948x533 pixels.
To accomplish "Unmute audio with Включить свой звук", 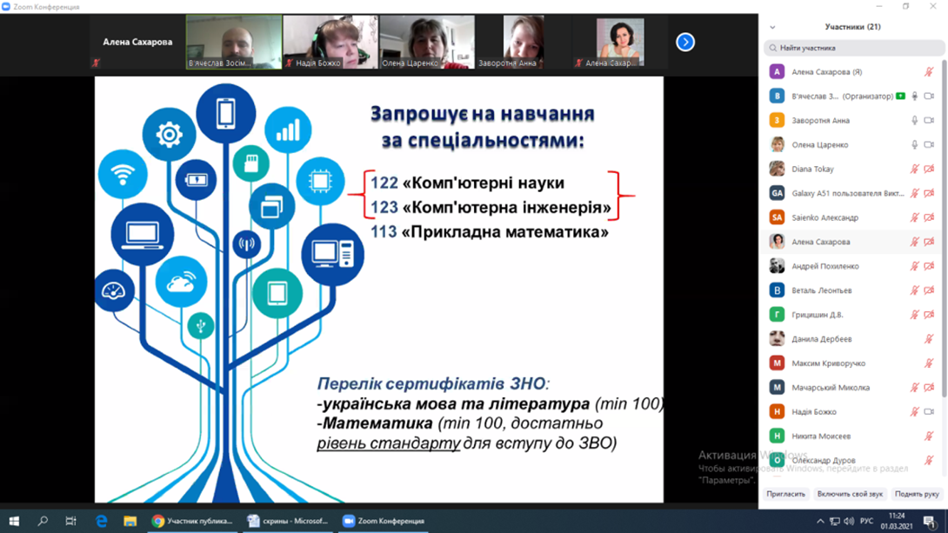I will pos(850,494).
